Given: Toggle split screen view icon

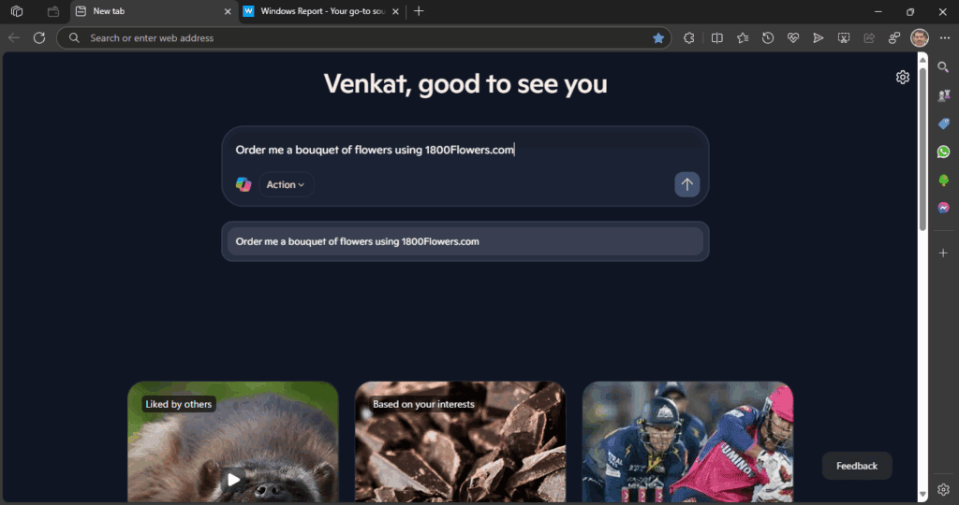Looking at the screenshot, I should click(x=716, y=37).
